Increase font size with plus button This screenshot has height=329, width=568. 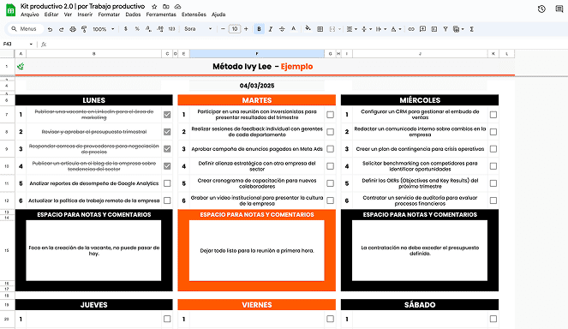tap(246, 29)
